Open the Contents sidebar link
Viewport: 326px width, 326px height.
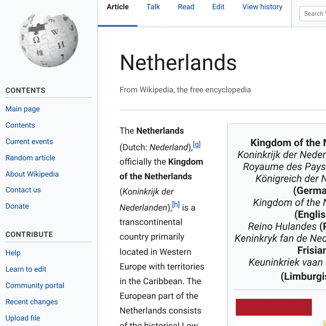click(20, 125)
